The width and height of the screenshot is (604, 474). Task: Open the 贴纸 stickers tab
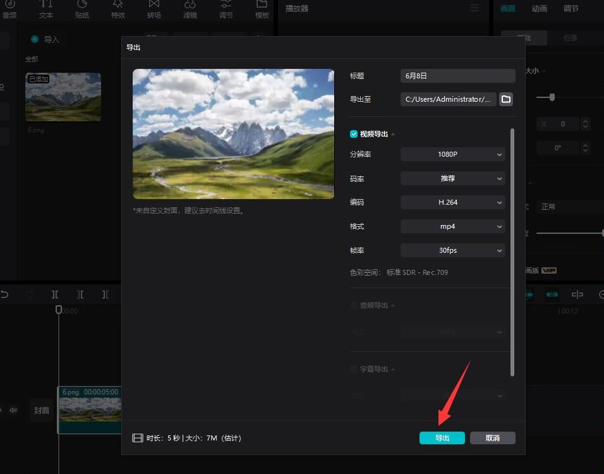pos(82,9)
